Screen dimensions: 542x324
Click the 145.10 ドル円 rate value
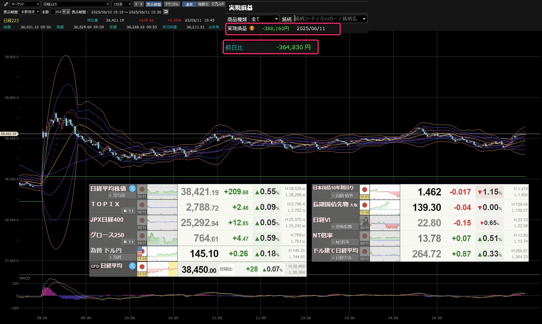click(x=204, y=254)
